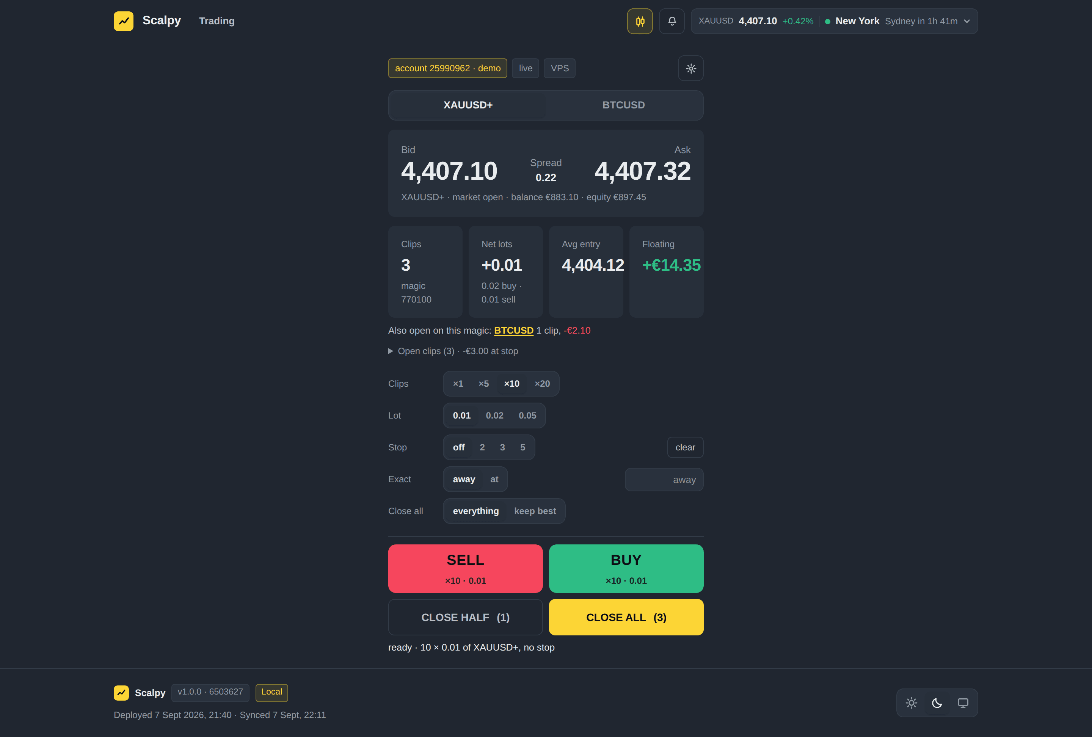Expand the Open clips (3) disclosure
Screen dimensions: 1092x737
click(453, 351)
